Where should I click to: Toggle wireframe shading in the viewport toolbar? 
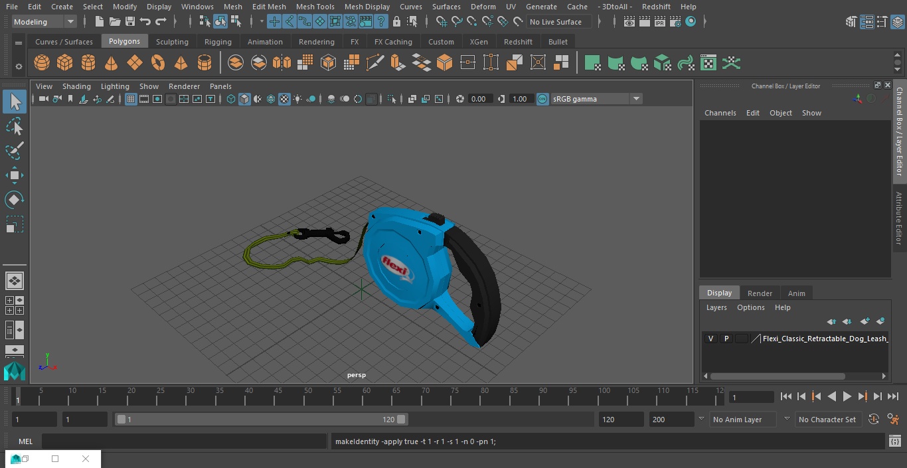(231, 99)
